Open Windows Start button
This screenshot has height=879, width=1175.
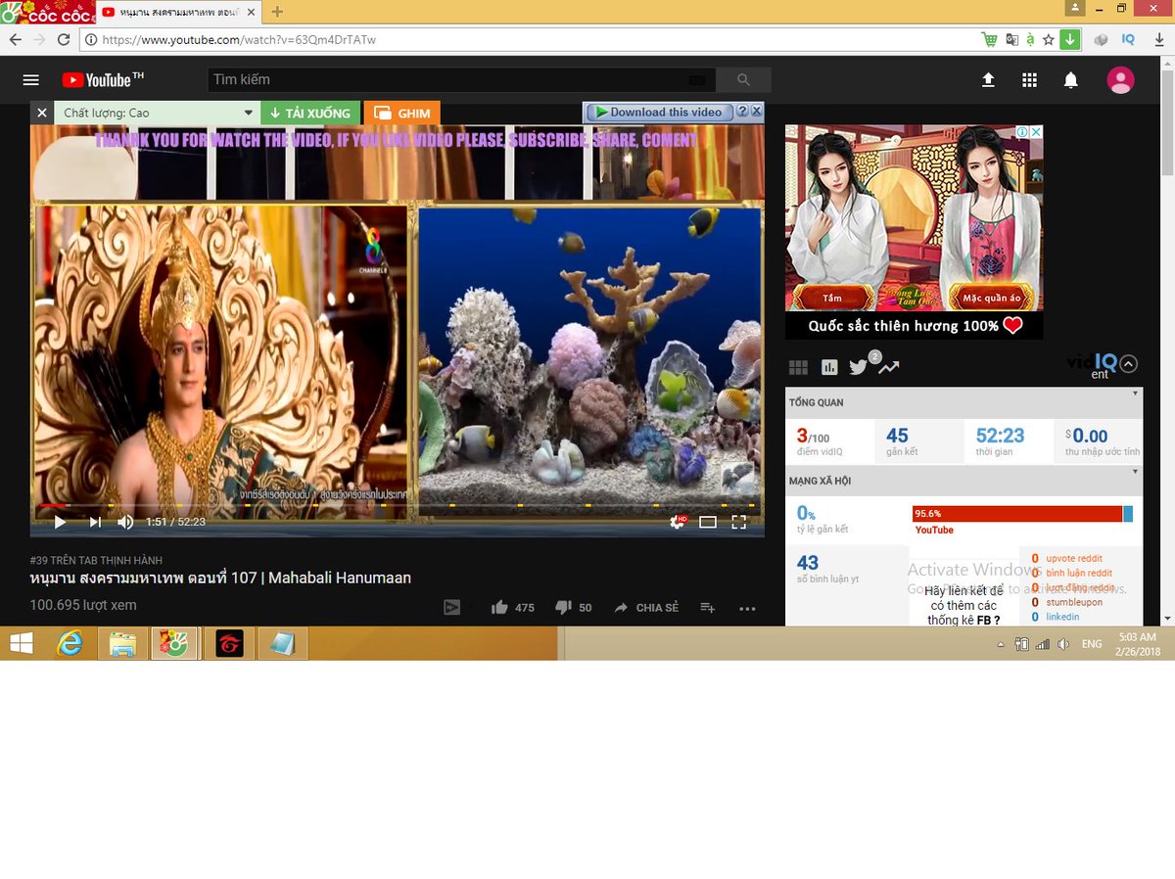coord(21,643)
